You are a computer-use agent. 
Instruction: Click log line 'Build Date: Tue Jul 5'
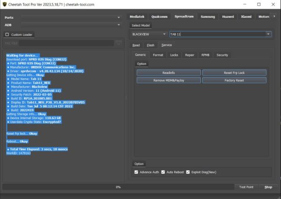click(40, 106)
